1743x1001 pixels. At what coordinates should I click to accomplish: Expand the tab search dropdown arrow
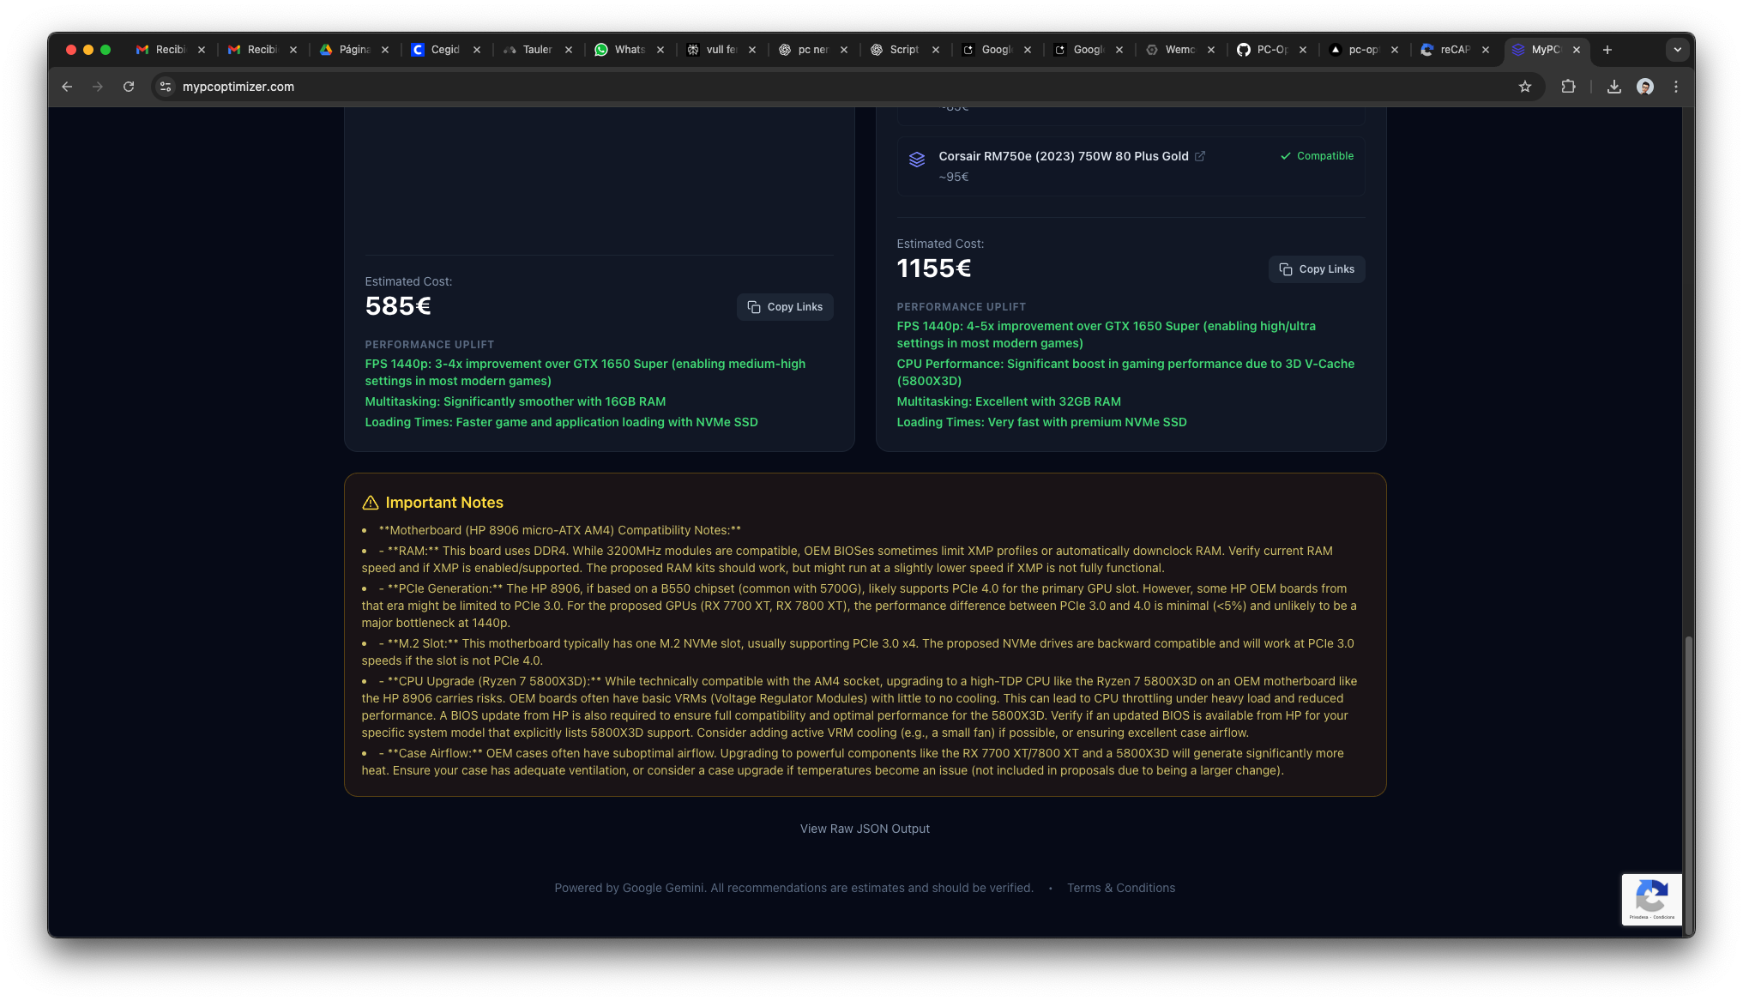[1677, 50]
